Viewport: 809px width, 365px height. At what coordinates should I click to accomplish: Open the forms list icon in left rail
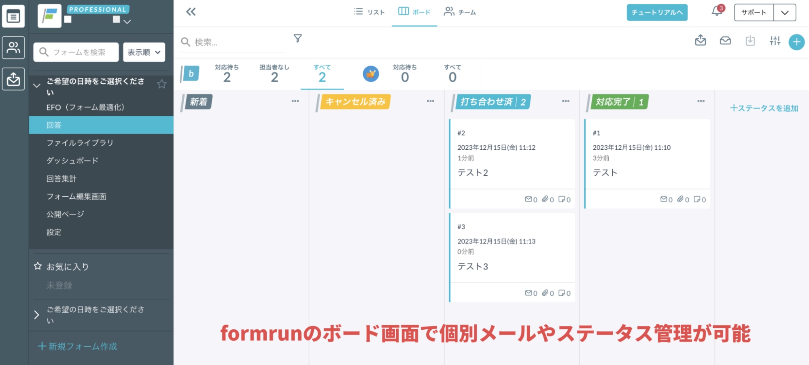13,17
